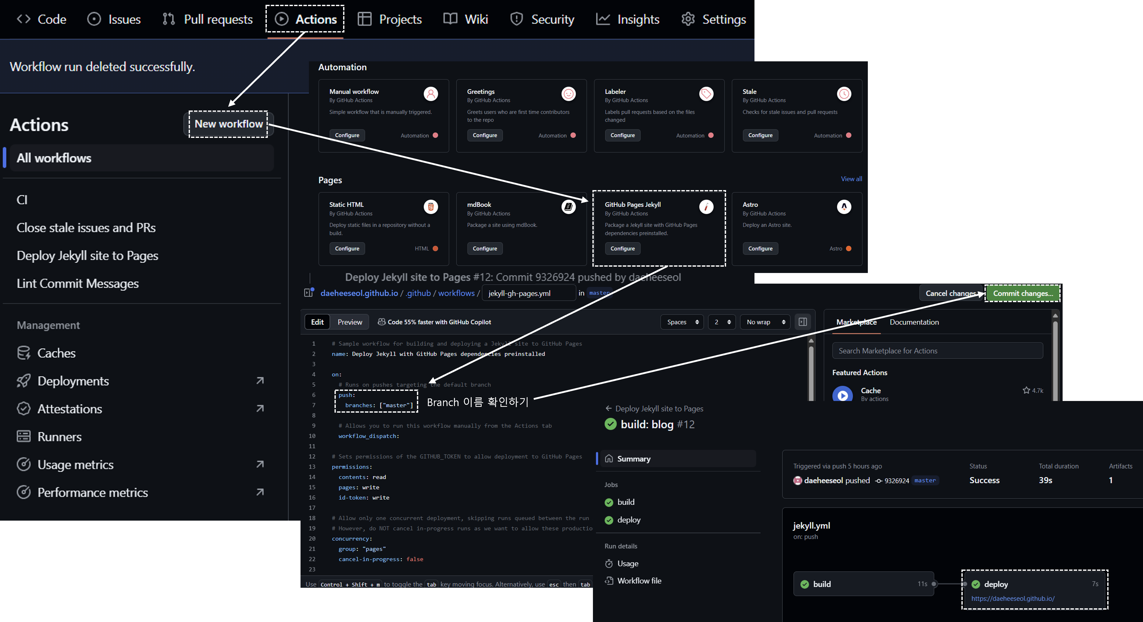Click the Static HTML5 icon
The height and width of the screenshot is (622, 1143).
tap(430, 207)
